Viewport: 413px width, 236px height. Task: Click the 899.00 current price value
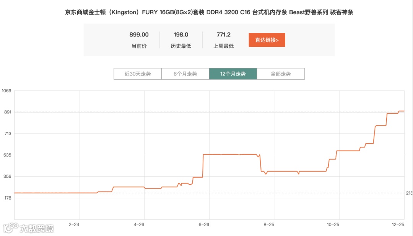[139, 34]
